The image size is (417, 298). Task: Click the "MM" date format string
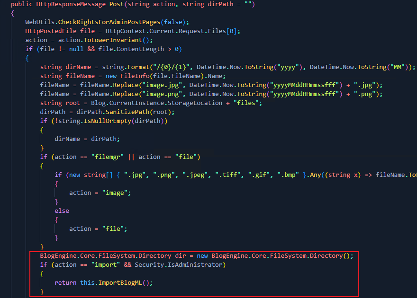(x=397, y=67)
